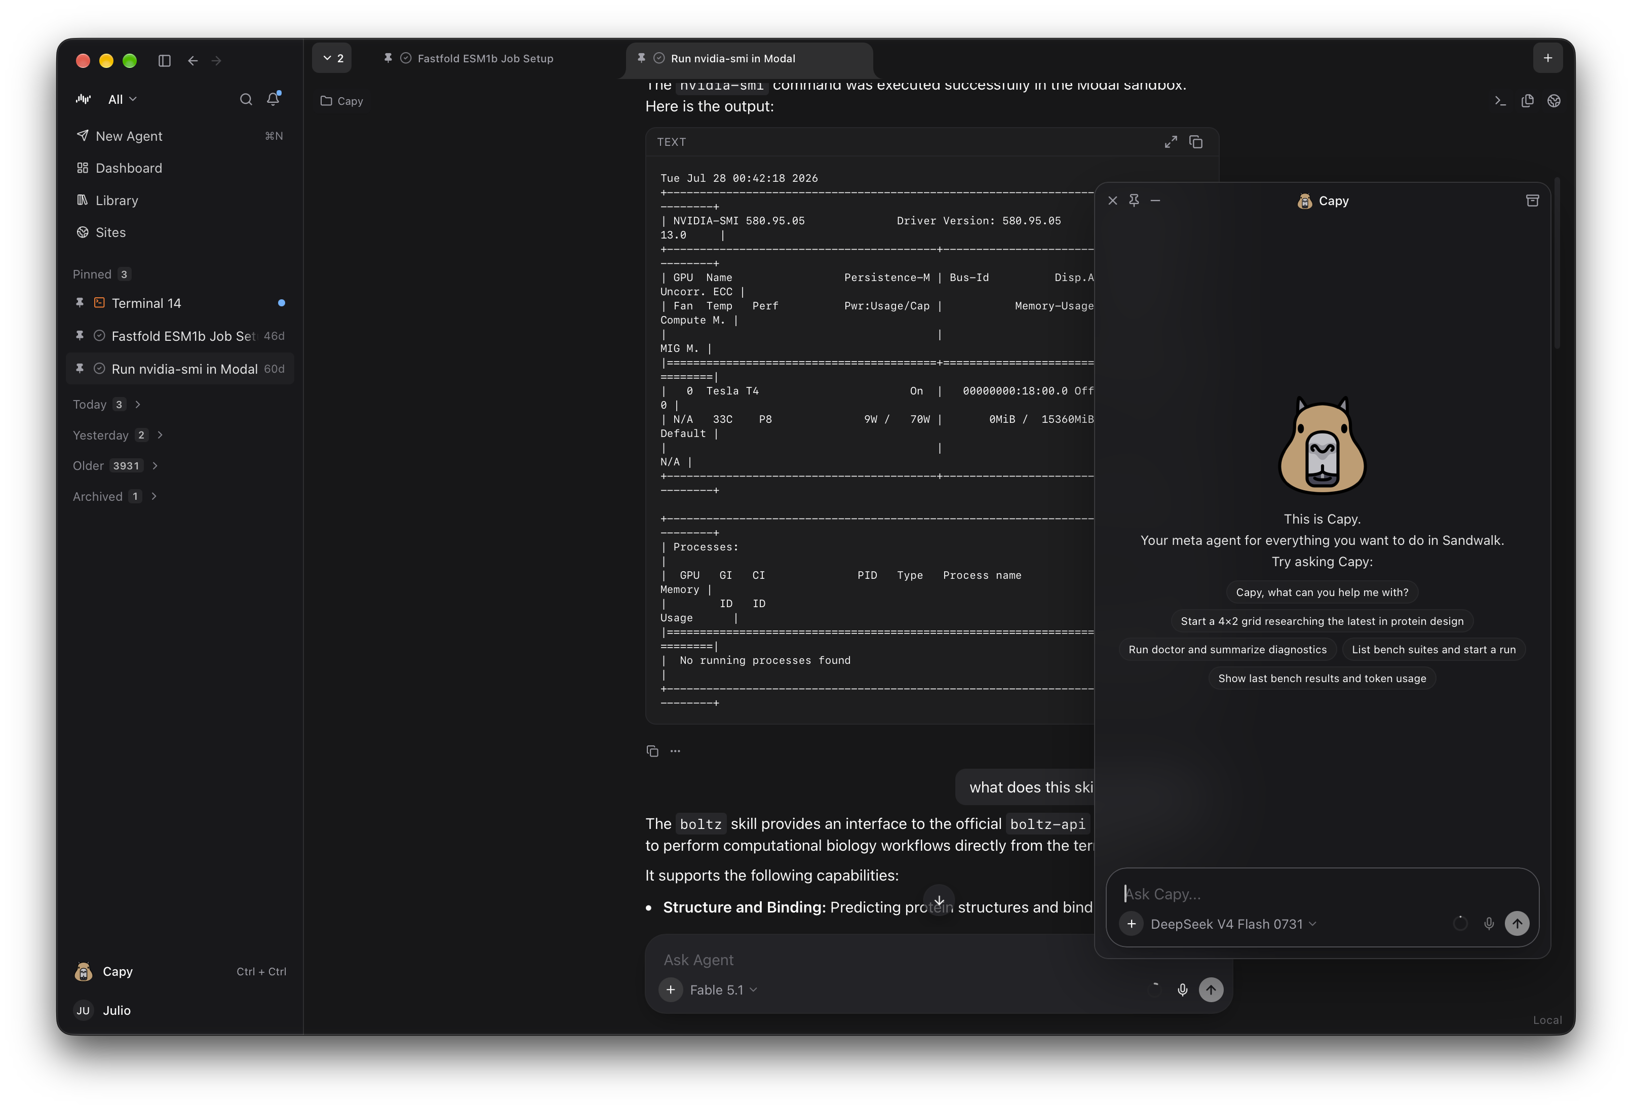The width and height of the screenshot is (1632, 1110).
Task: Toggle the sidebar panel icon
Action: (x=164, y=60)
